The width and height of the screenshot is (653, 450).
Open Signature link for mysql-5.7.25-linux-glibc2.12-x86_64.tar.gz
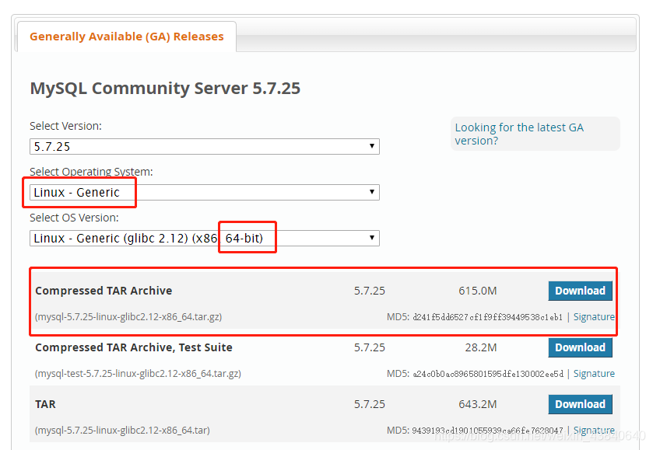pos(594,317)
